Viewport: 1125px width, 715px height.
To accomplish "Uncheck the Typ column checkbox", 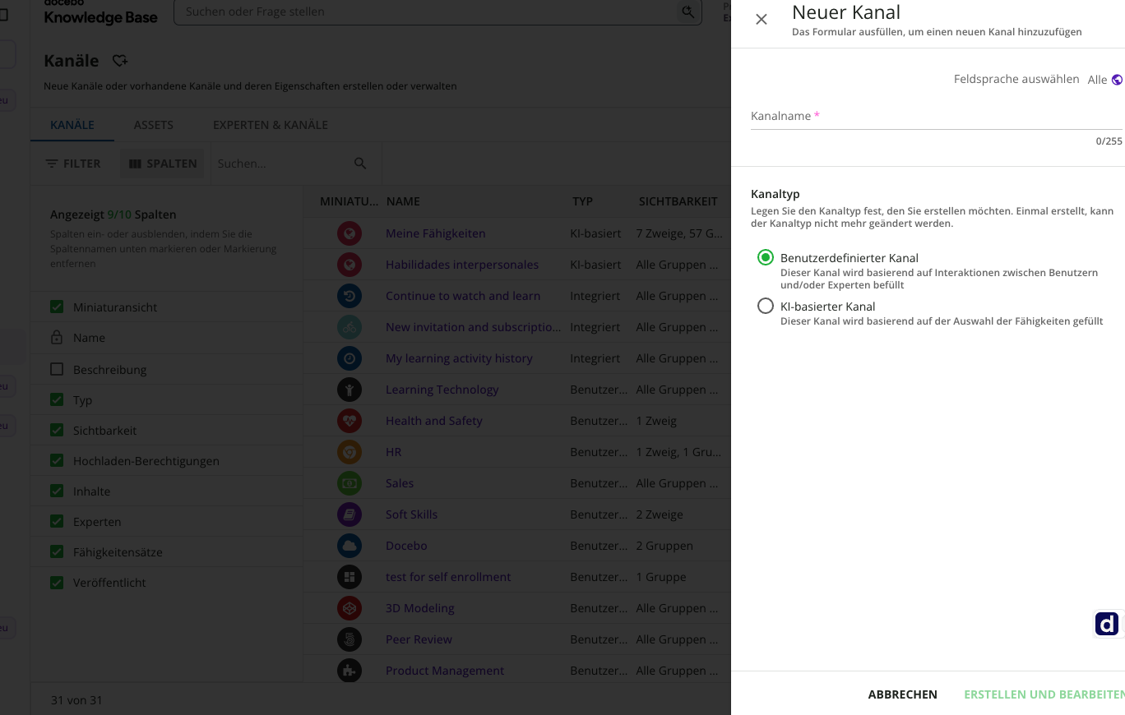I will pyautogui.click(x=57, y=399).
